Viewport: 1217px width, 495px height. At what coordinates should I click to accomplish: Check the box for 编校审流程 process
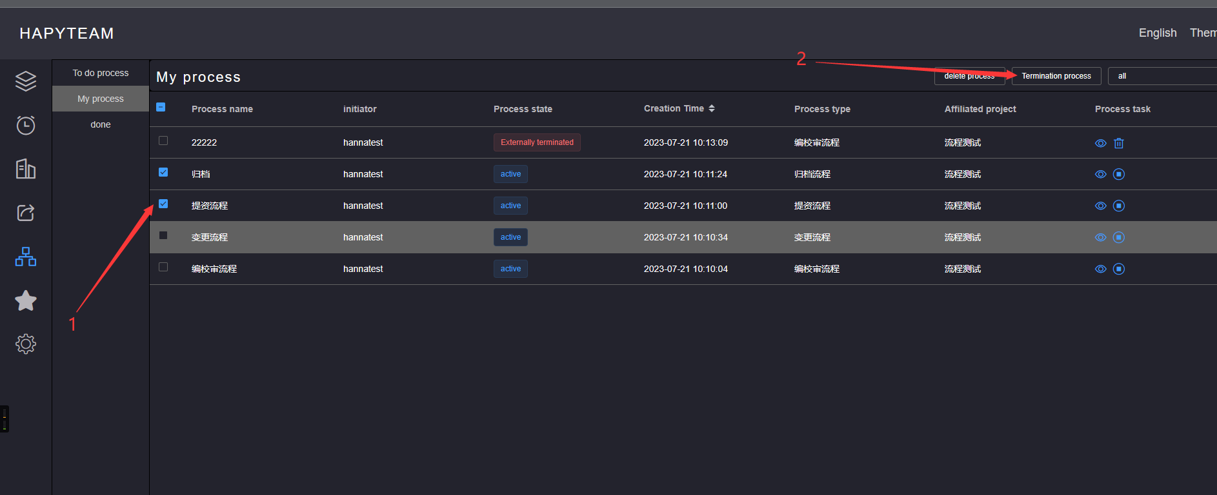tap(163, 267)
